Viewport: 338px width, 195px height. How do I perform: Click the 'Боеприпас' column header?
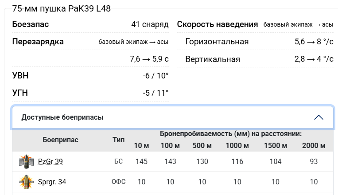pos(60,140)
